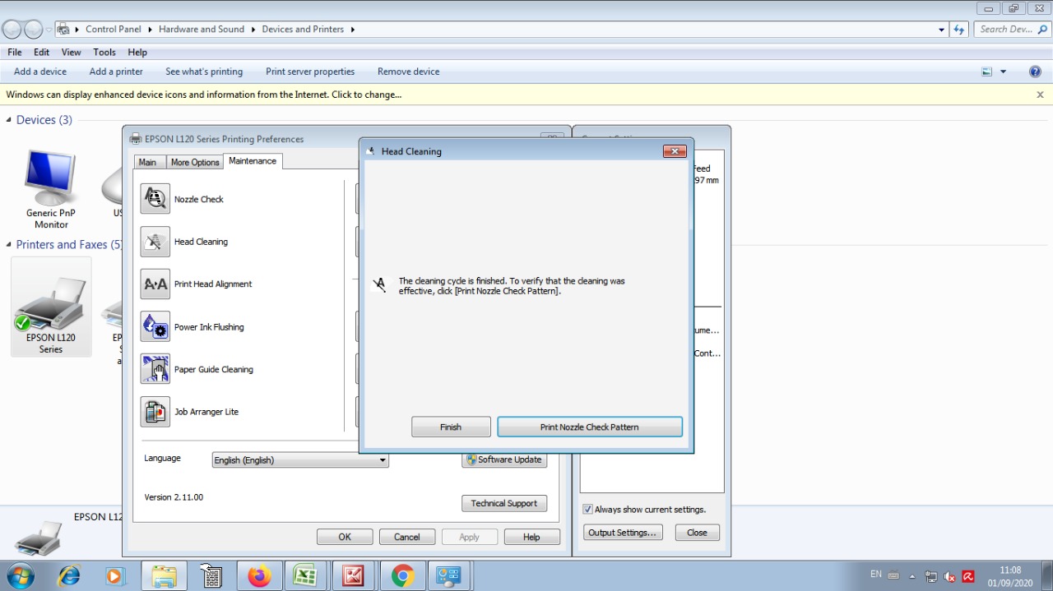The image size is (1053, 591).
Task: Select the Maintenance tab
Action: [253, 161]
